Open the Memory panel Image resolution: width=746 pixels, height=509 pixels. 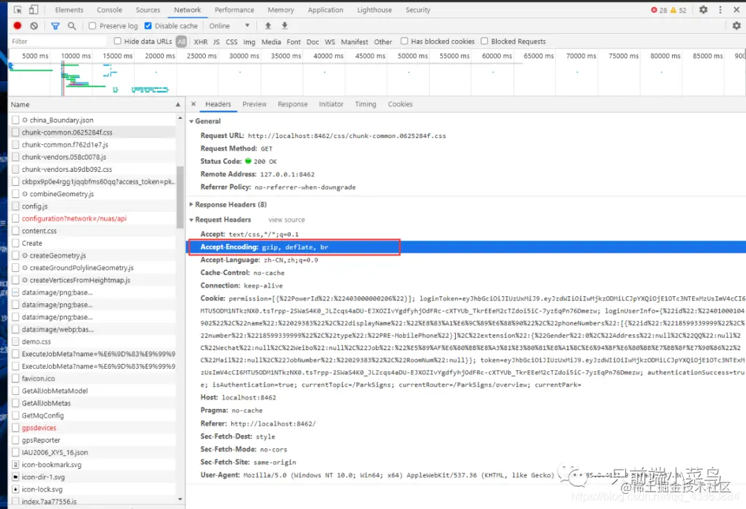point(280,10)
